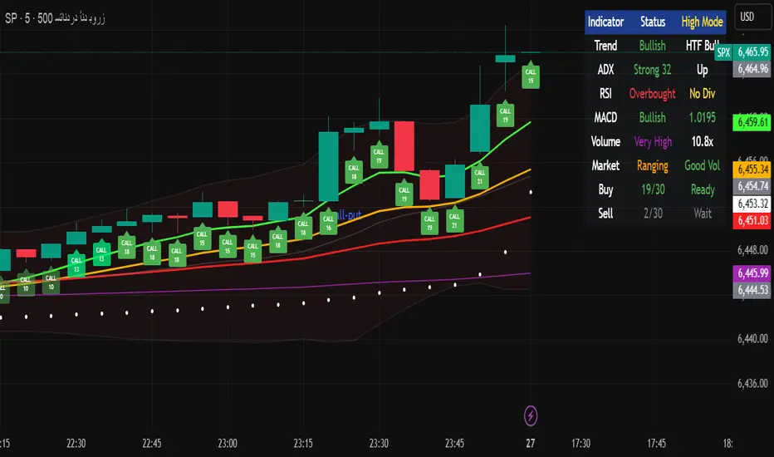This screenshot has width=774, height=457.
Task: Click the Wait value in the Sell row
Action: pyautogui.click(x=703, y=214)
